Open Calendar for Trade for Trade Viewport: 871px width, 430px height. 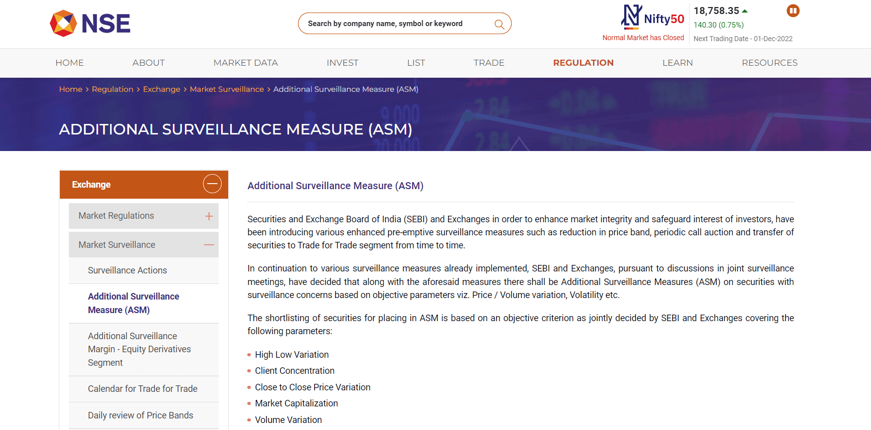144,389
